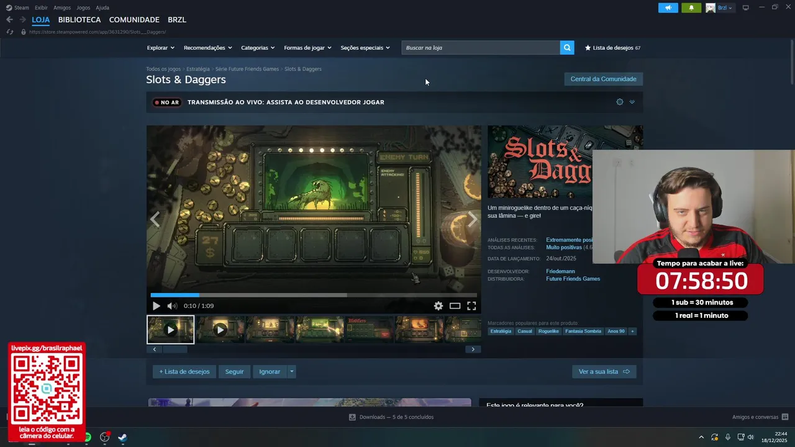Screen dimensions: 795x447
Task: Open video player settings gear
Action: point(438,305)
